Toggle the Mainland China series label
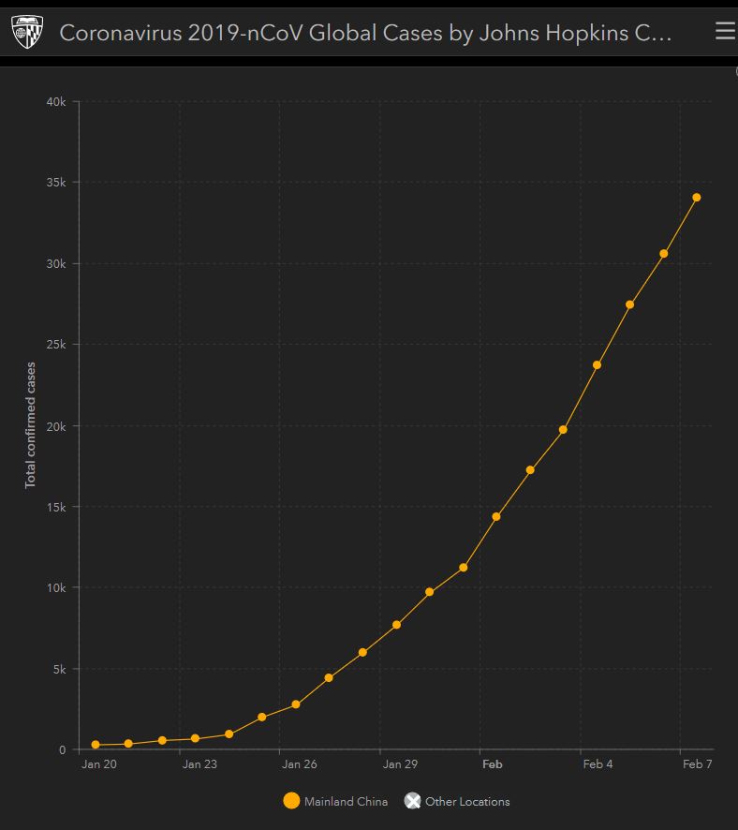 tap(346, 802)
